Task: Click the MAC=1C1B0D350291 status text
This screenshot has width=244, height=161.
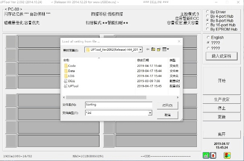Action: point(88,156)
